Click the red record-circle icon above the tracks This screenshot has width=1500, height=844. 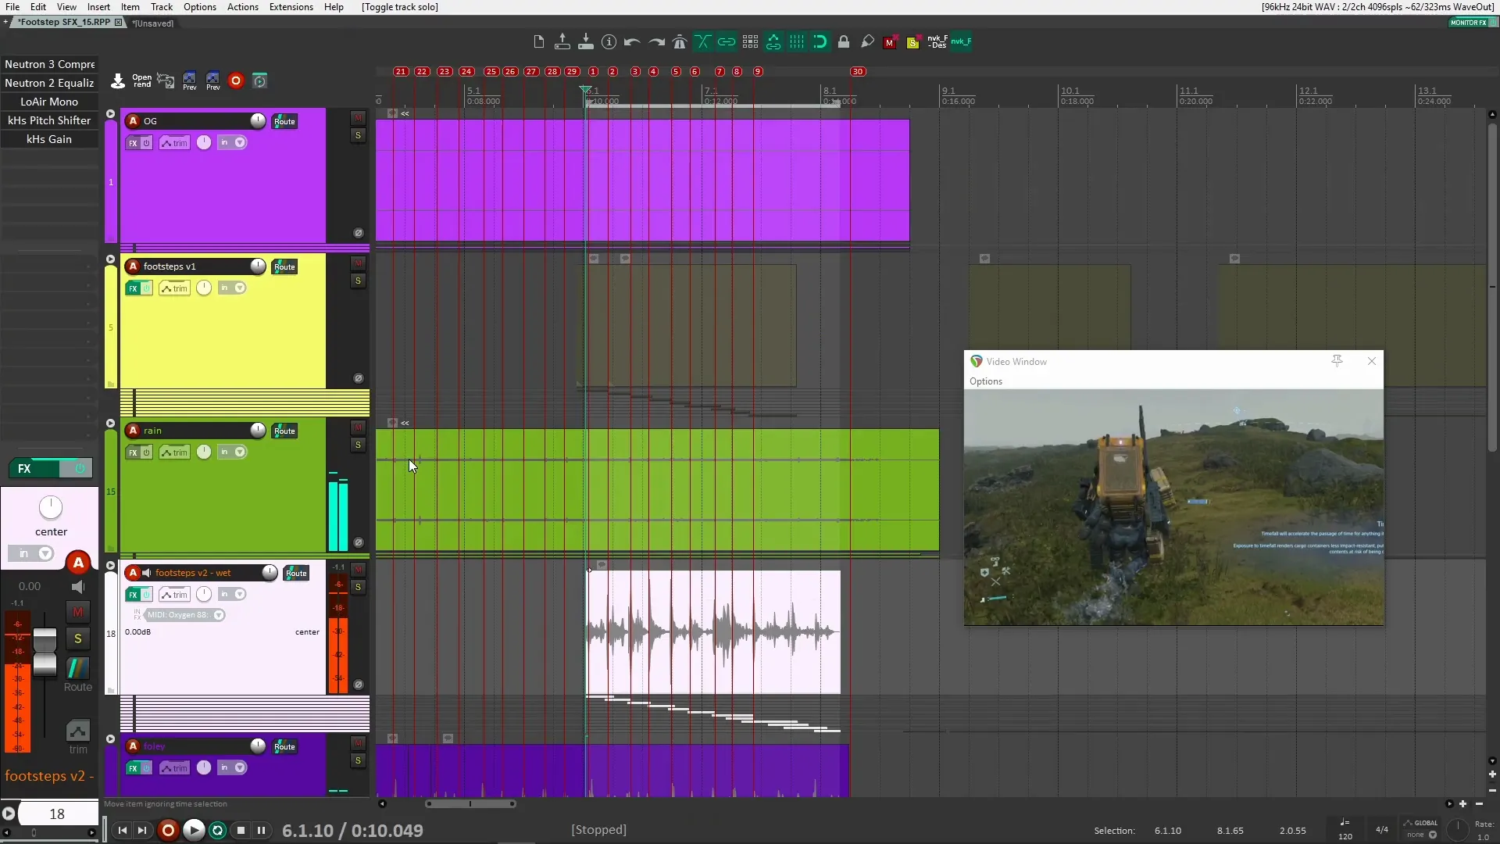click(x=236, y=80)
